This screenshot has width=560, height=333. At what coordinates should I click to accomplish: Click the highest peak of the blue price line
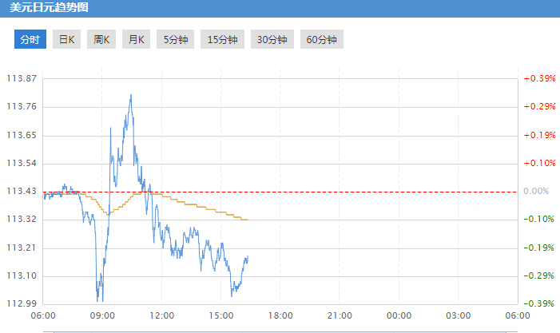tap(131, 95)
